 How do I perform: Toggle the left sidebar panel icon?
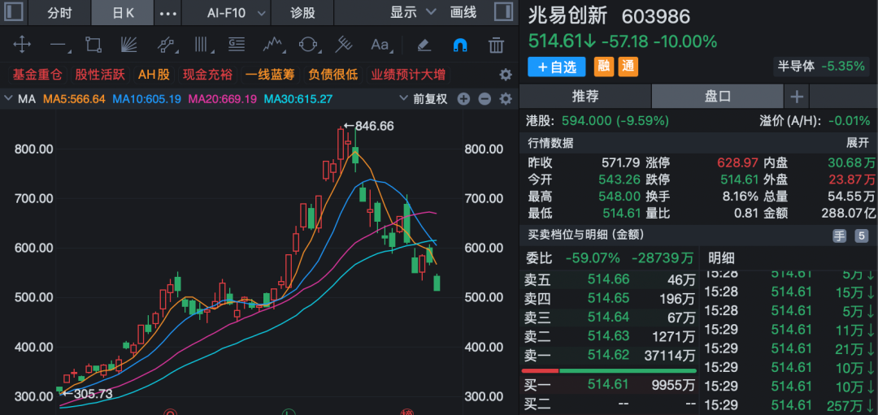[14, 11]
